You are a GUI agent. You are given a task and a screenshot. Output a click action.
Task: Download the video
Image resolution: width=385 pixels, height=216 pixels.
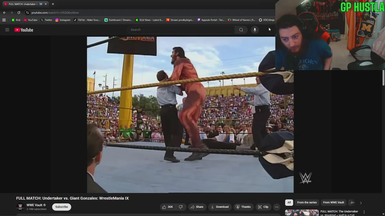click(x=220, y=207)
